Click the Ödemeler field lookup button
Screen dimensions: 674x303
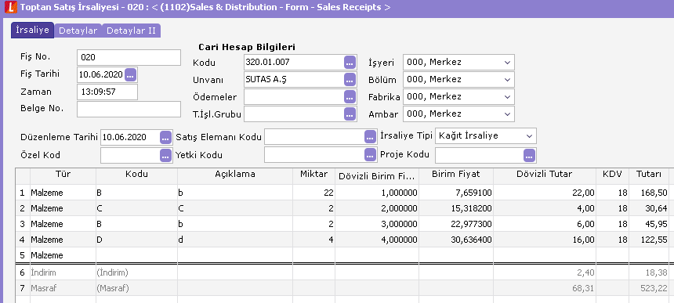tap(350, 96)
